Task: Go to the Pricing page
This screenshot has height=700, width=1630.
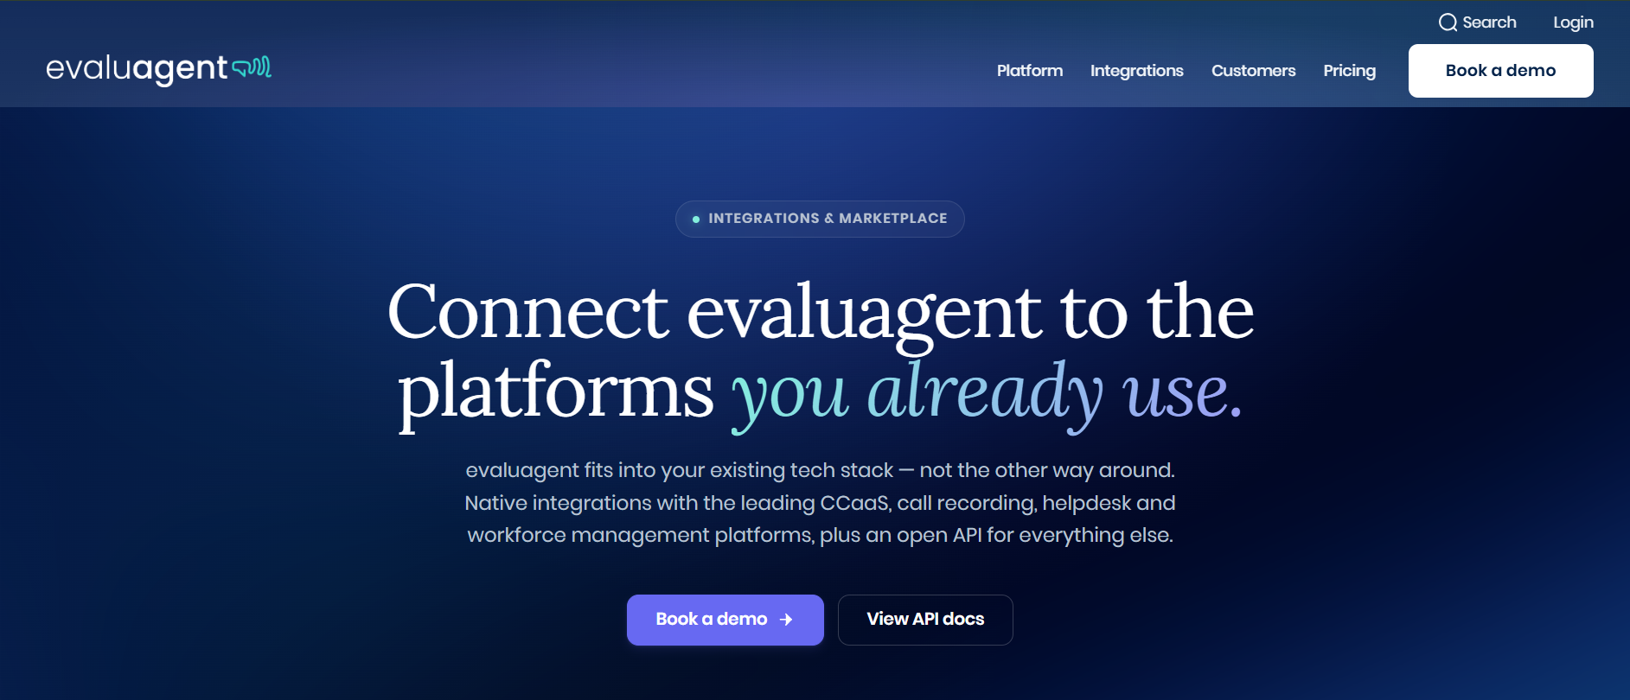Action: coord(1350,71)
